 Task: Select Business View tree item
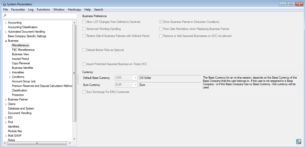(20, 54)
